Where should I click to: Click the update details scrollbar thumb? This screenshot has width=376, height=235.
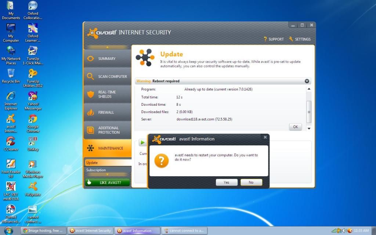click(x=309, y=112)
